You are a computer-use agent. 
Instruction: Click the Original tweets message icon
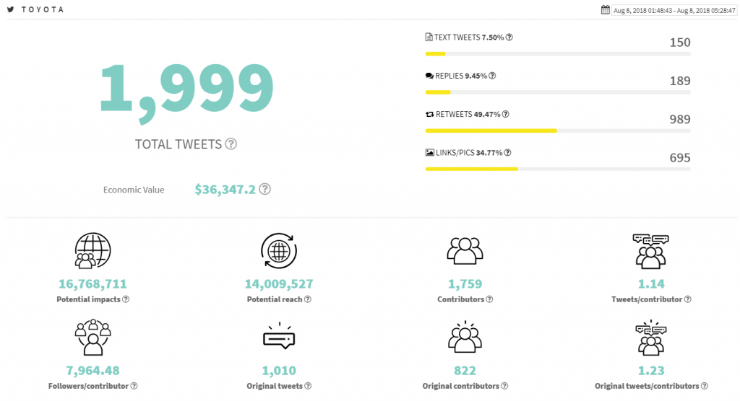(279, 336)
